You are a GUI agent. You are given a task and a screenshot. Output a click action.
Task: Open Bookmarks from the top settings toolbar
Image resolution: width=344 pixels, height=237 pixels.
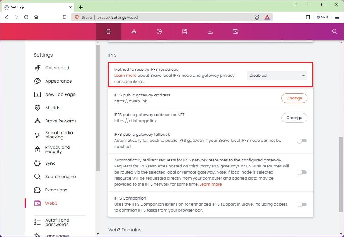click(x=185, y=31)
